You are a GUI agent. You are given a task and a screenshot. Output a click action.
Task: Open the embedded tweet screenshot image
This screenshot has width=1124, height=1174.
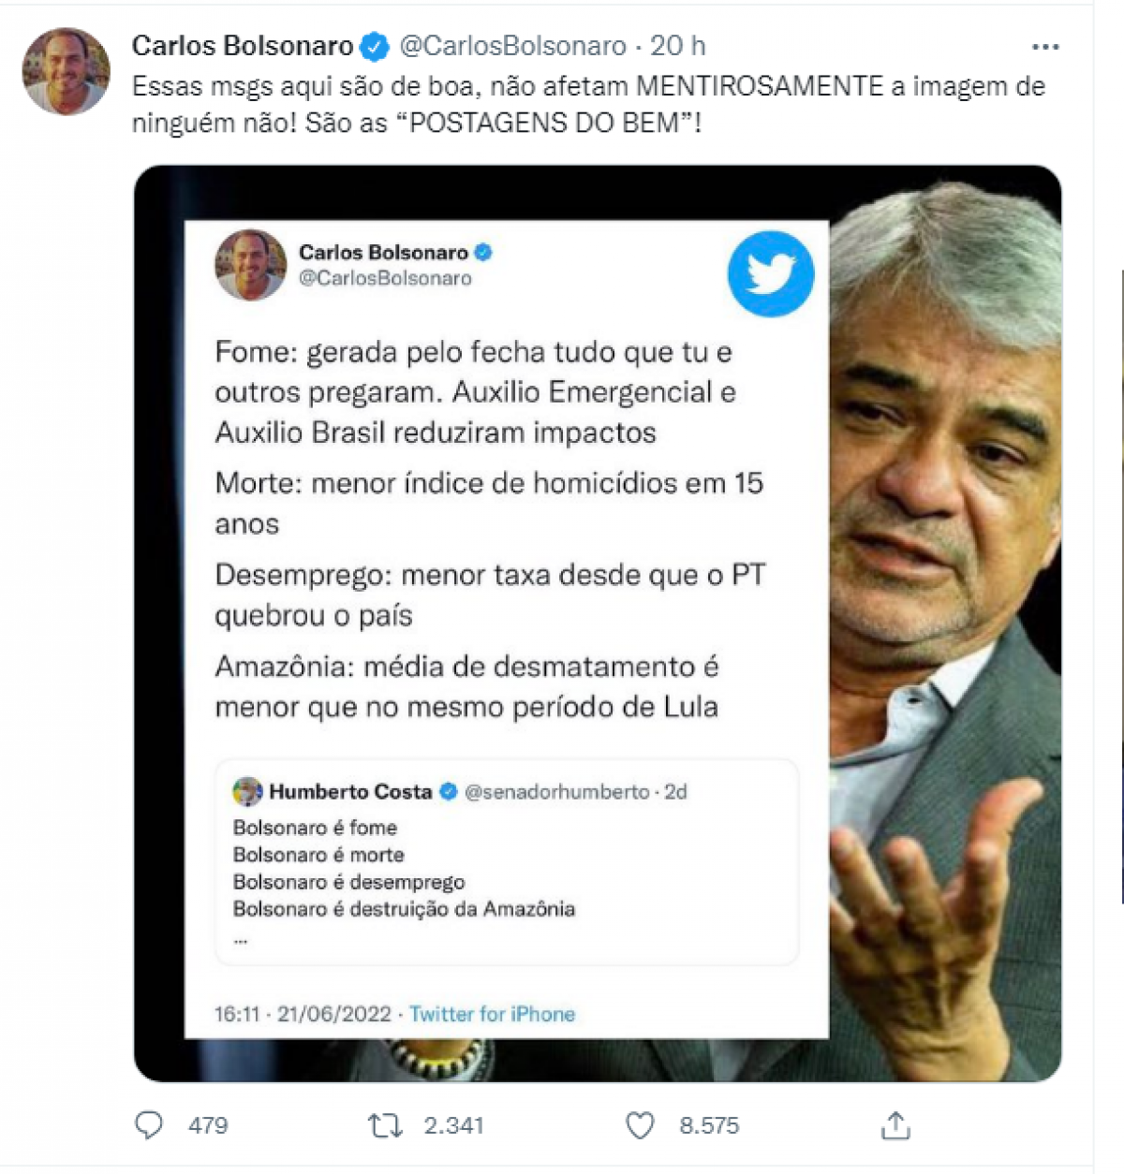598,624
